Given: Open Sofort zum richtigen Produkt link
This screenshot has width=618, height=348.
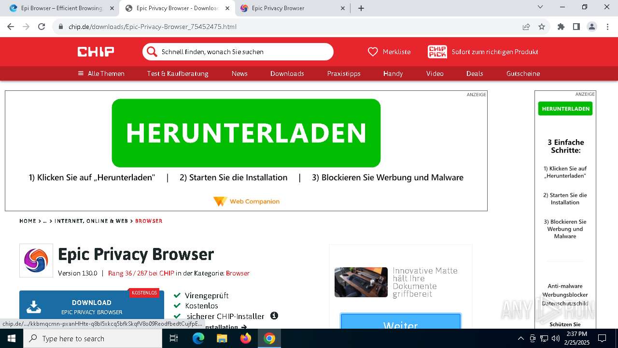Looking at the screenshot, I should coord(495,52).
